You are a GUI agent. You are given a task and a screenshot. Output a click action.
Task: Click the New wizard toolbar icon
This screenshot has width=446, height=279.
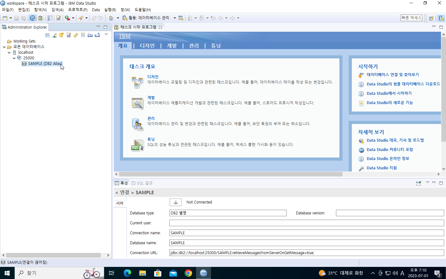coord(5,18)
